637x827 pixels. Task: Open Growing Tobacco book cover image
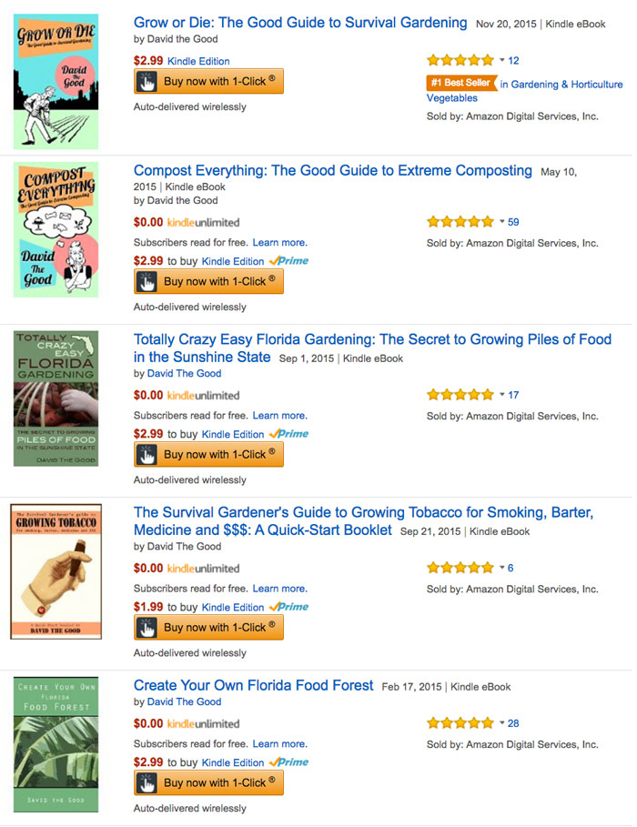pos(56,571)
